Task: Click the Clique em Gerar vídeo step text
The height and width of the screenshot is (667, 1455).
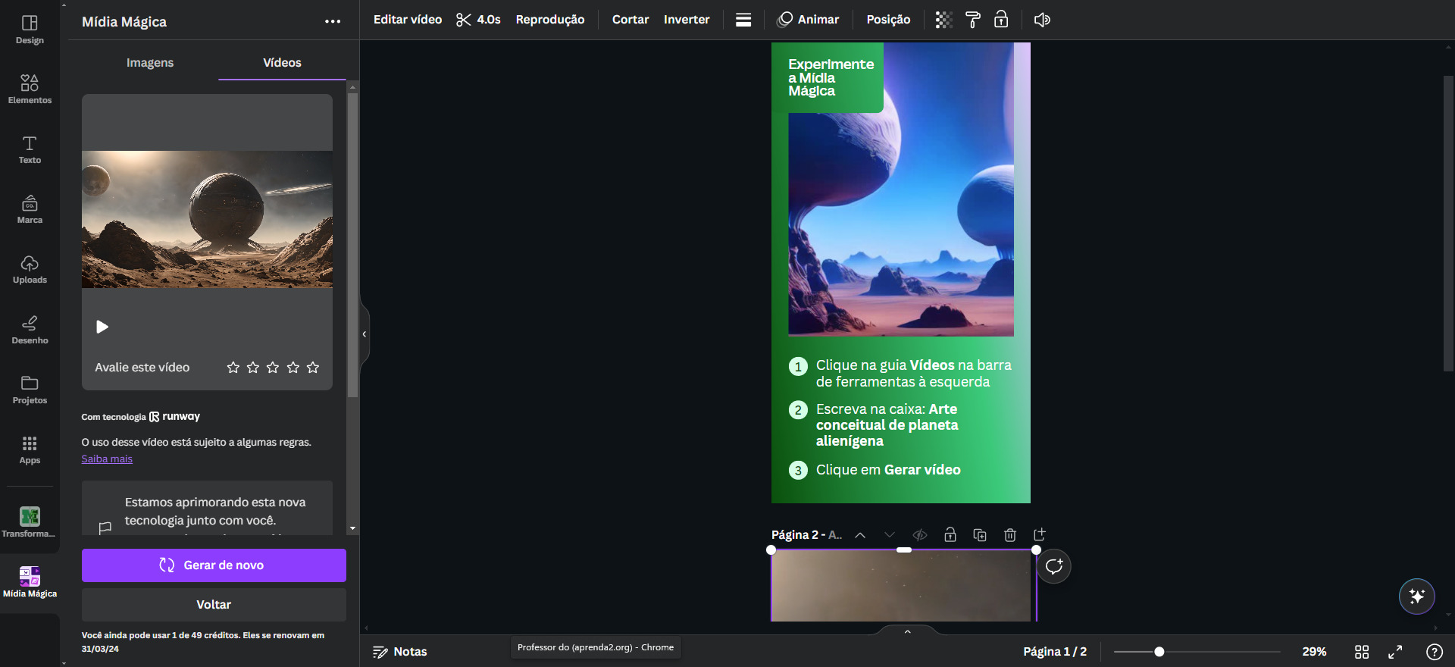Action: [x=888, y=470]
